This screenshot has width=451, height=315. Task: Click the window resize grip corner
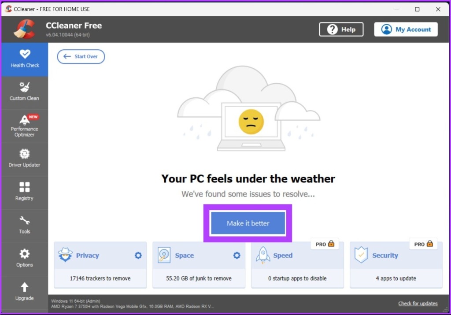pos(446,310)
